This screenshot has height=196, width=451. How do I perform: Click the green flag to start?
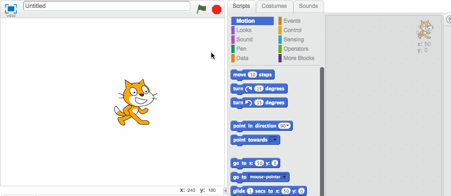[201, 9]
